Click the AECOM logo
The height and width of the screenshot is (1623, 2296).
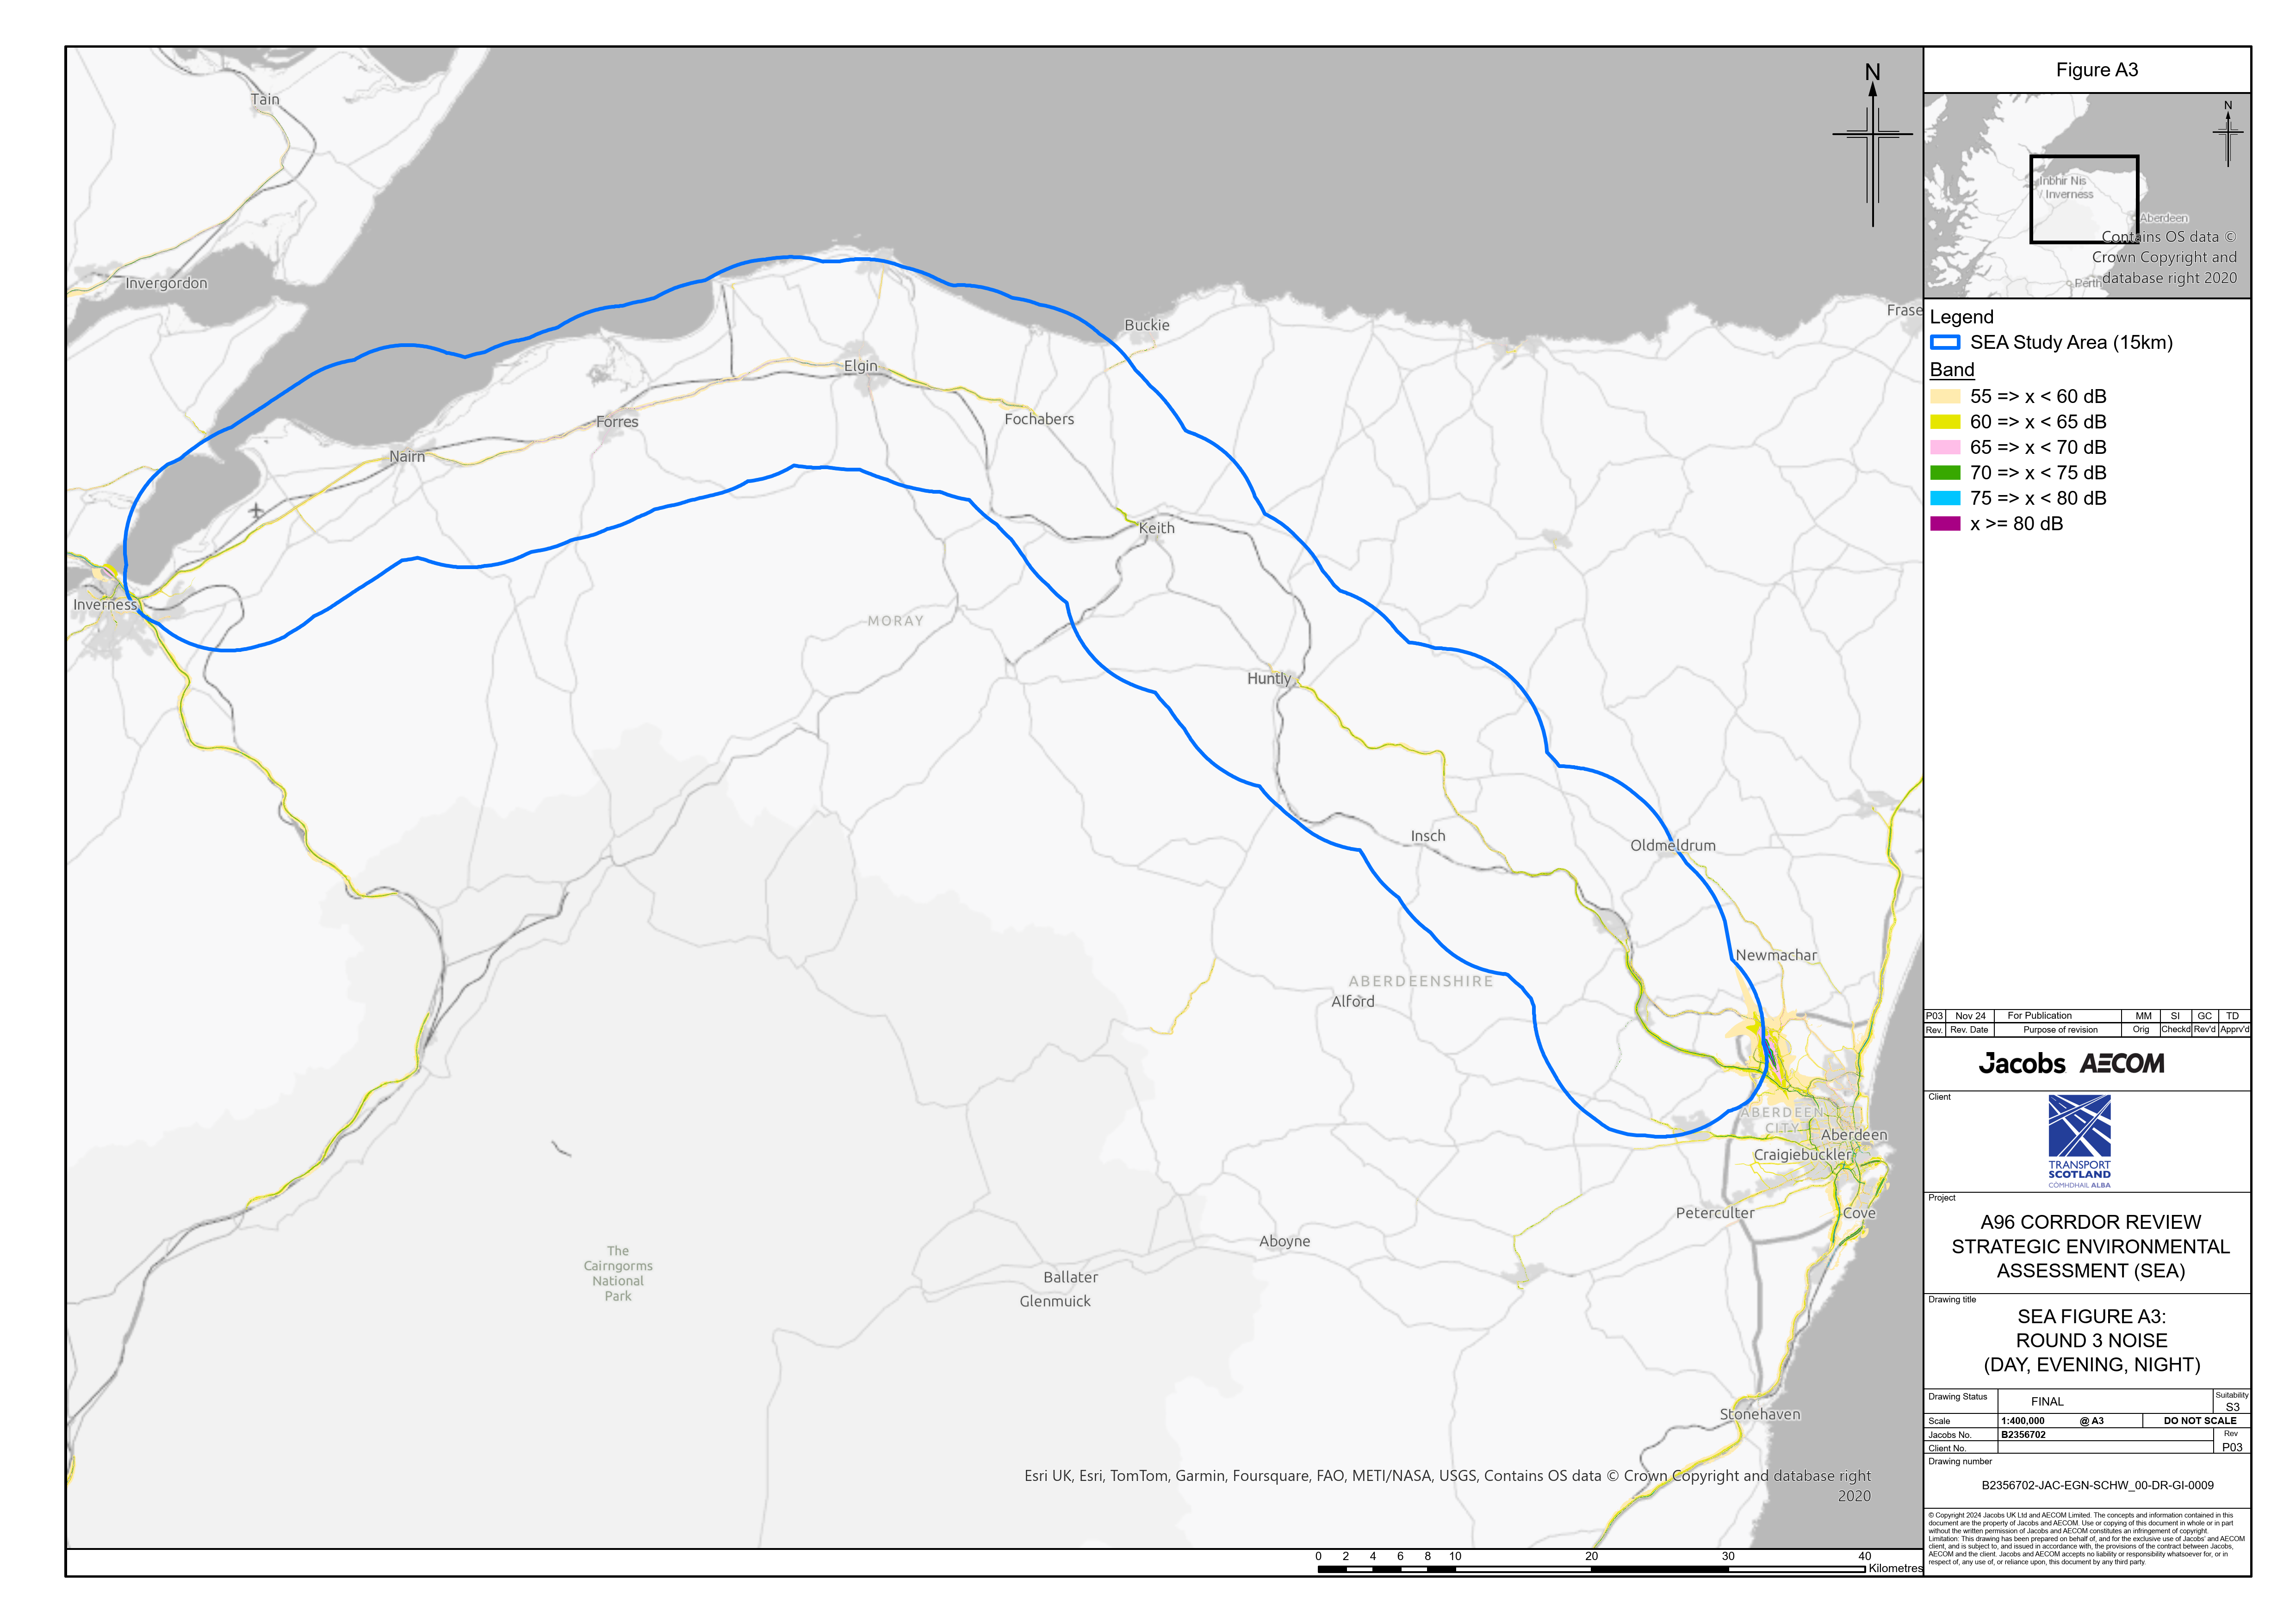pos(2122,1063)
